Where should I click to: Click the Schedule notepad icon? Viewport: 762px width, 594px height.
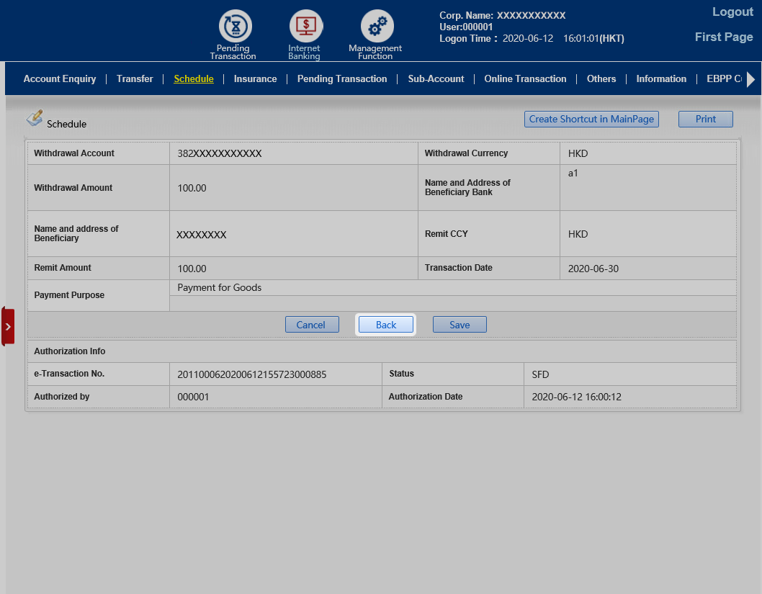[35, 119]
